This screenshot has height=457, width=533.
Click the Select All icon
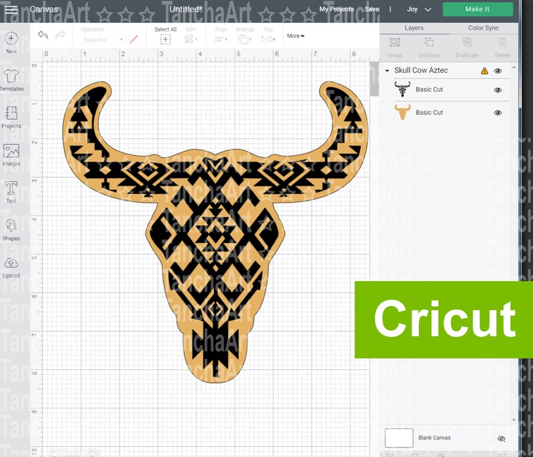166,40
